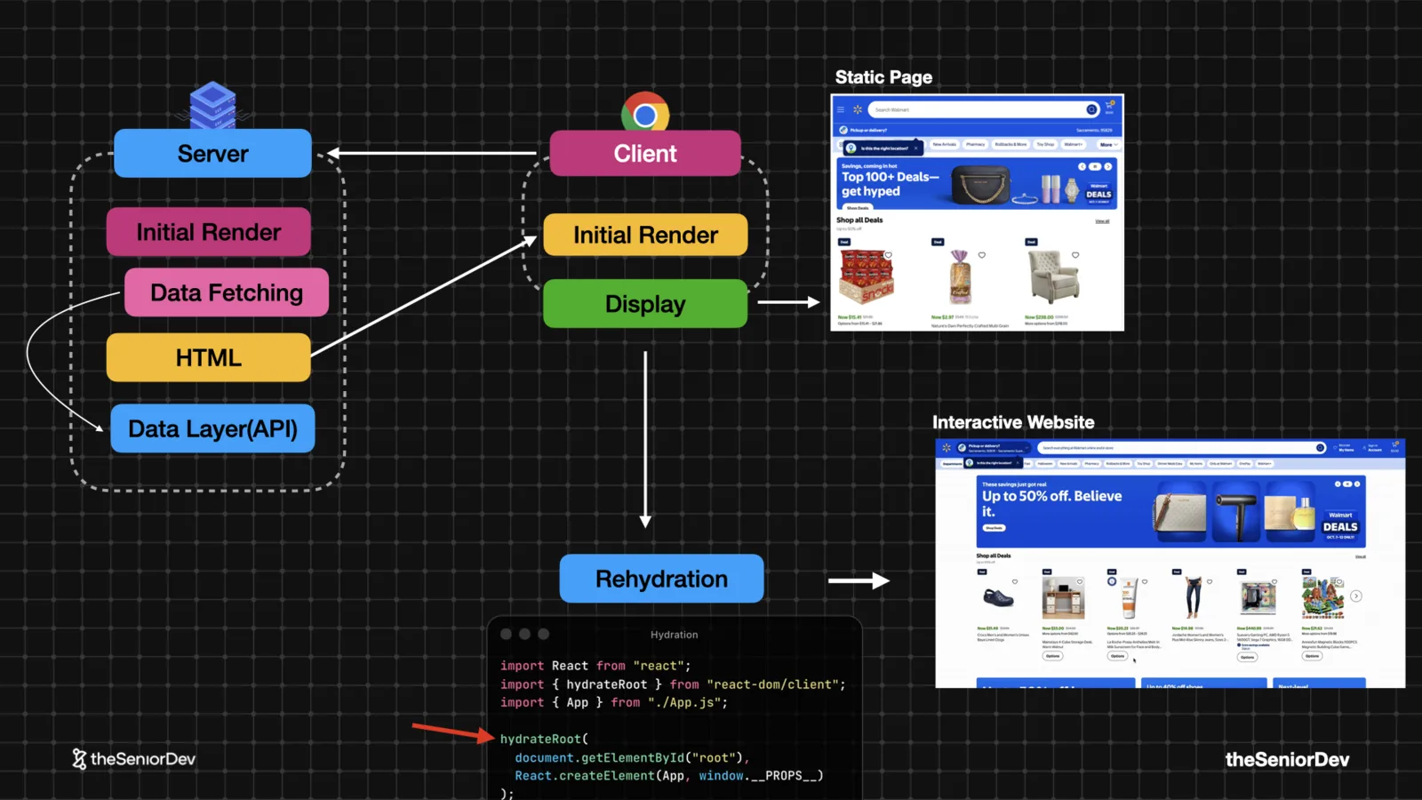Screen dimensions: 1422x800
Task: Click the 'Interactive Website' heading text
Action: point(1013,422)
